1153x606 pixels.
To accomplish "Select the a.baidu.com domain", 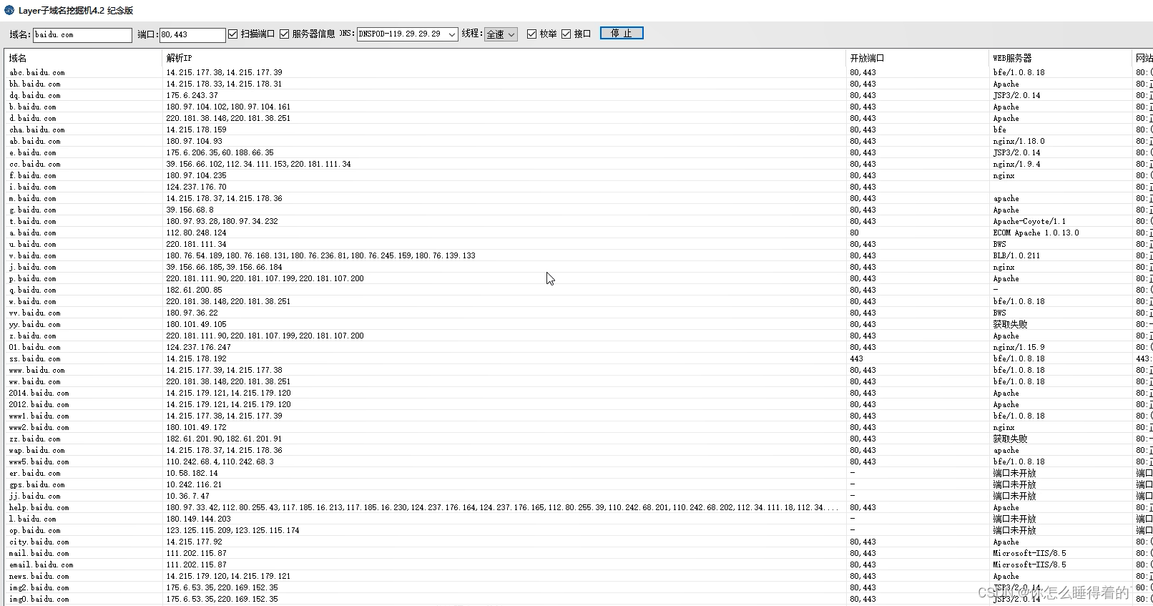I will coord(33,233).
